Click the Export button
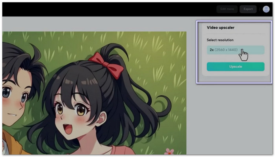Viewport: 275px width, 157px height. pyautogui.click(x=248, y=9)
